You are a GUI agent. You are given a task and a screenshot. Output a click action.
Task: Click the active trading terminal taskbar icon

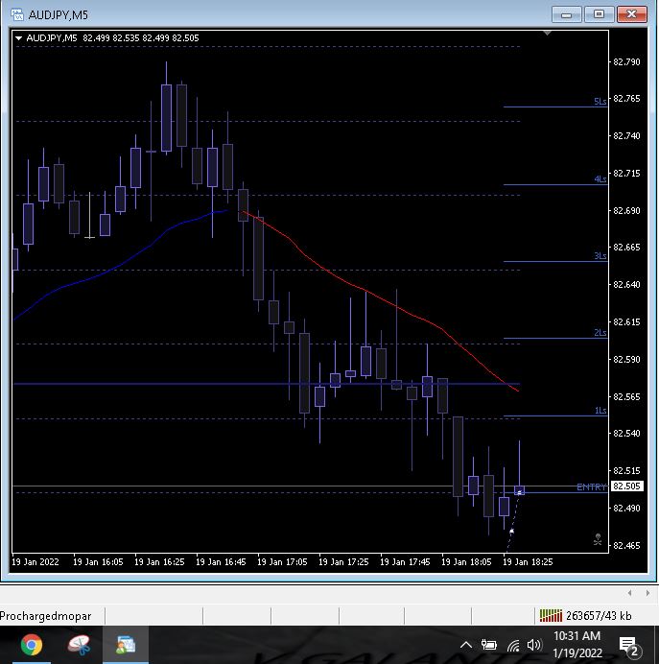pos(126,645)
